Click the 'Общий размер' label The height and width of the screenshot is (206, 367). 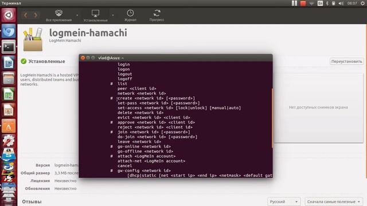[x=35, y=173]
